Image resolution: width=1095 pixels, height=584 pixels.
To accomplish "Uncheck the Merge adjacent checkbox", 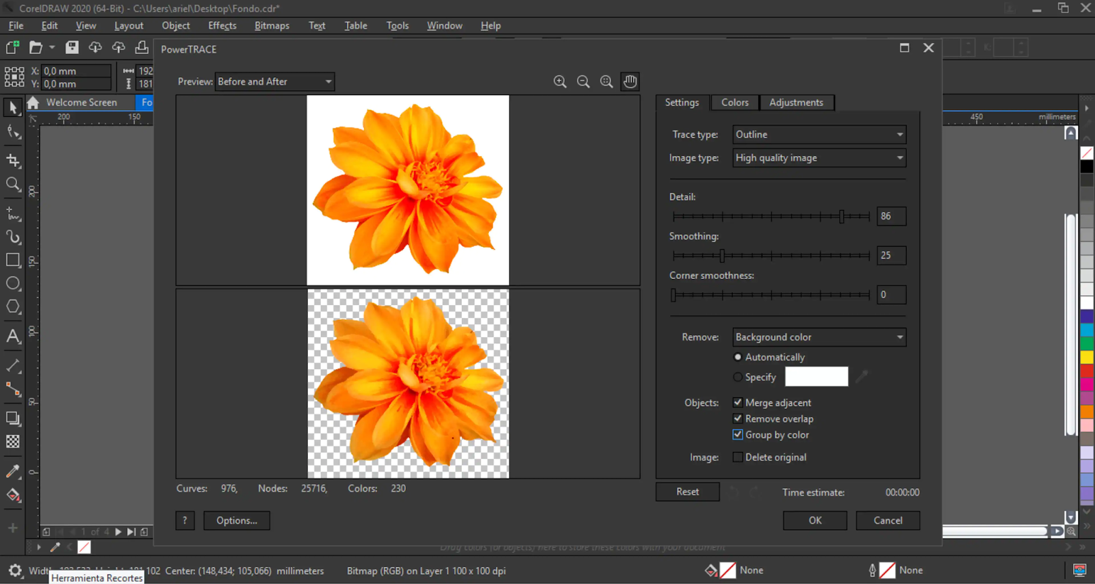I will click(x=738, y=402).
